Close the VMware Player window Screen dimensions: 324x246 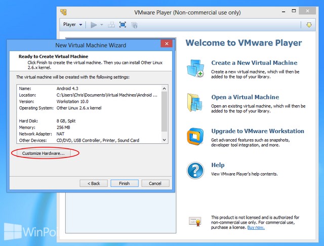pyautogui.click(x=307, y=11)
